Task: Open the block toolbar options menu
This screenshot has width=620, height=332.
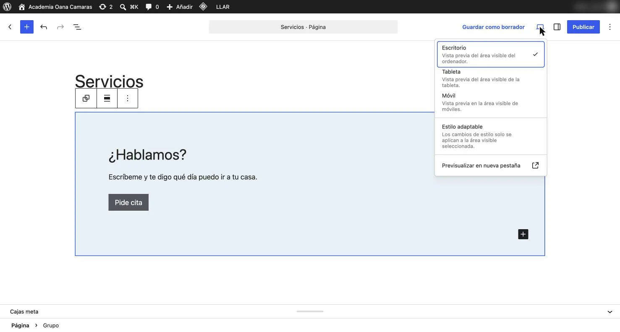Action: tap(128, 98)
